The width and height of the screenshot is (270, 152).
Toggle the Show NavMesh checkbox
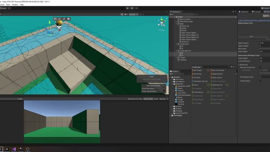[164, 89]
